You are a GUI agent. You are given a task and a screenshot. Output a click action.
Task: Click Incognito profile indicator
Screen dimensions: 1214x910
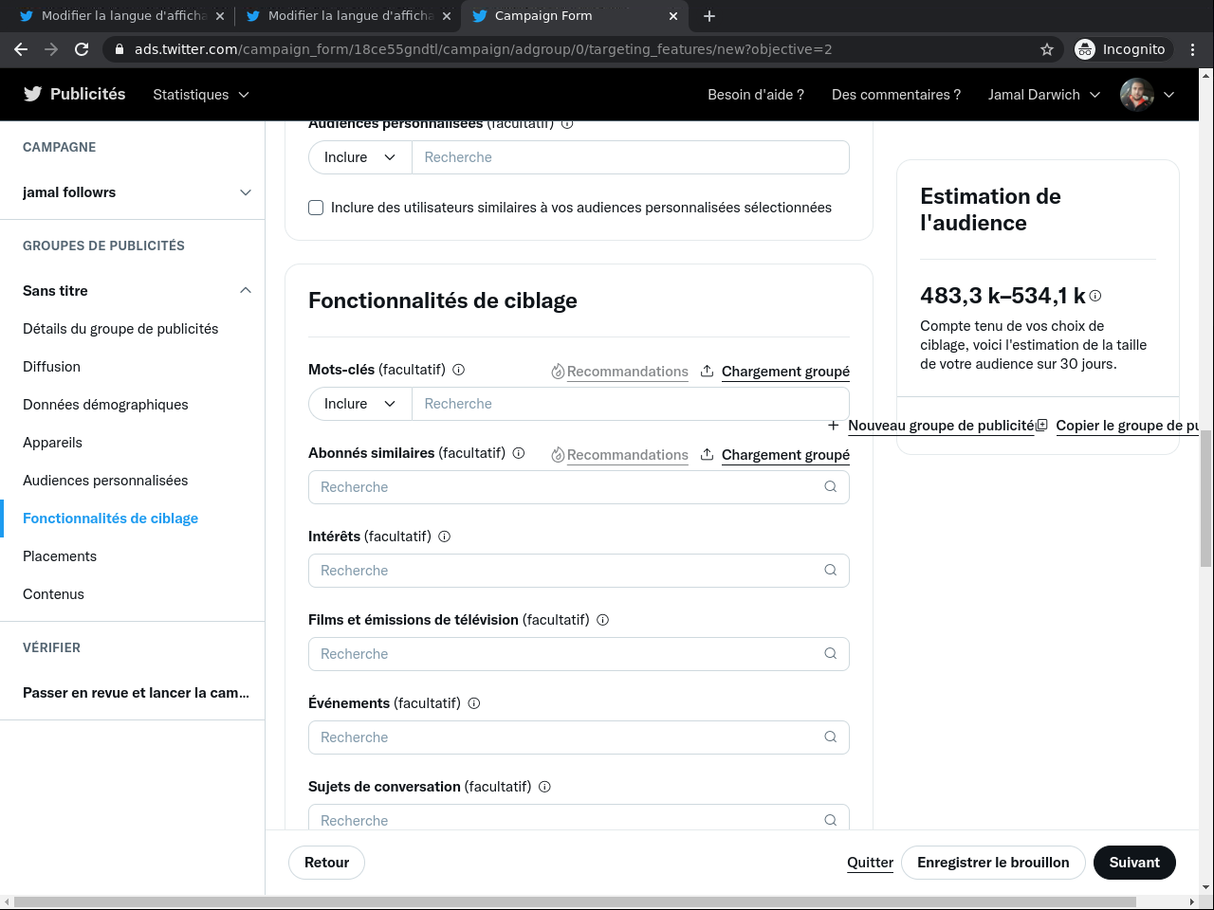(x=1122, y=49)
